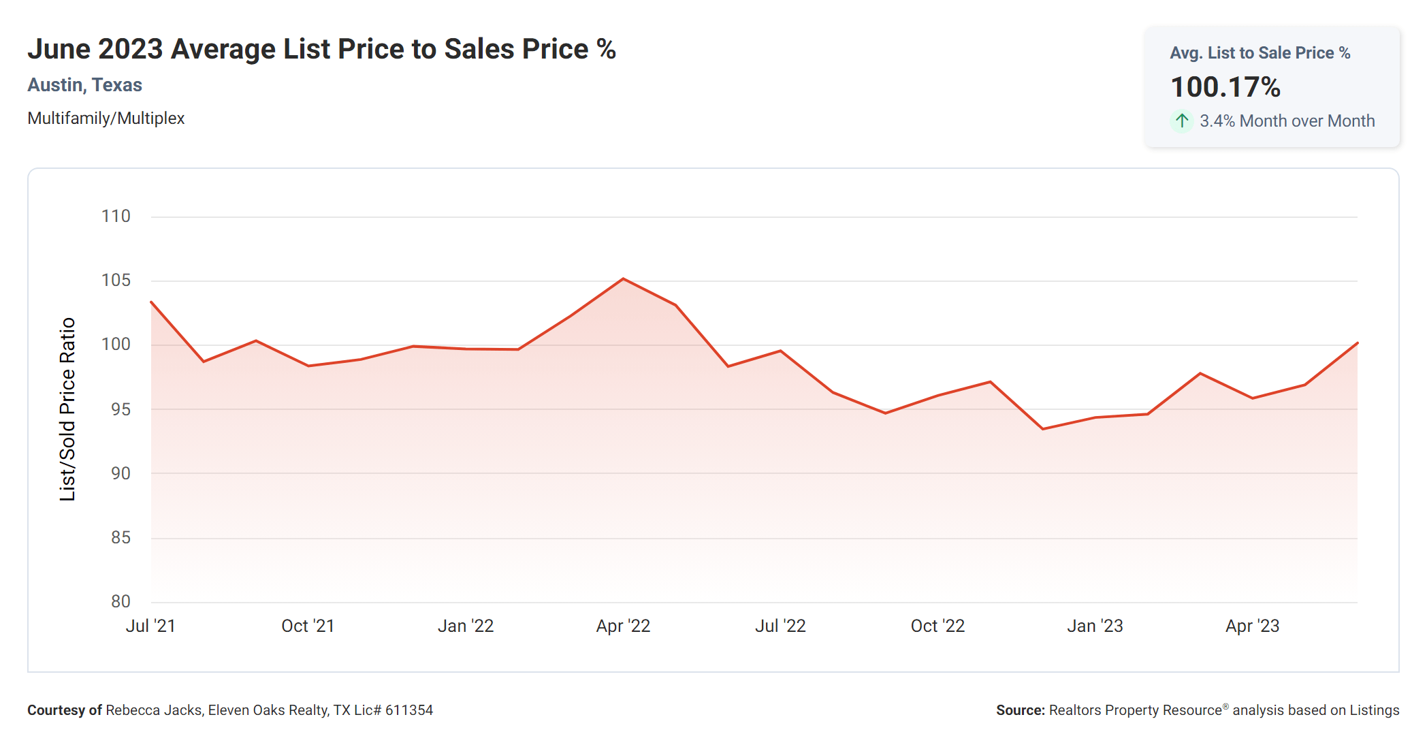Click the "Source: Realtors Property Resource" footer text
This screenshot has width=1427, height=749.
1197,710
